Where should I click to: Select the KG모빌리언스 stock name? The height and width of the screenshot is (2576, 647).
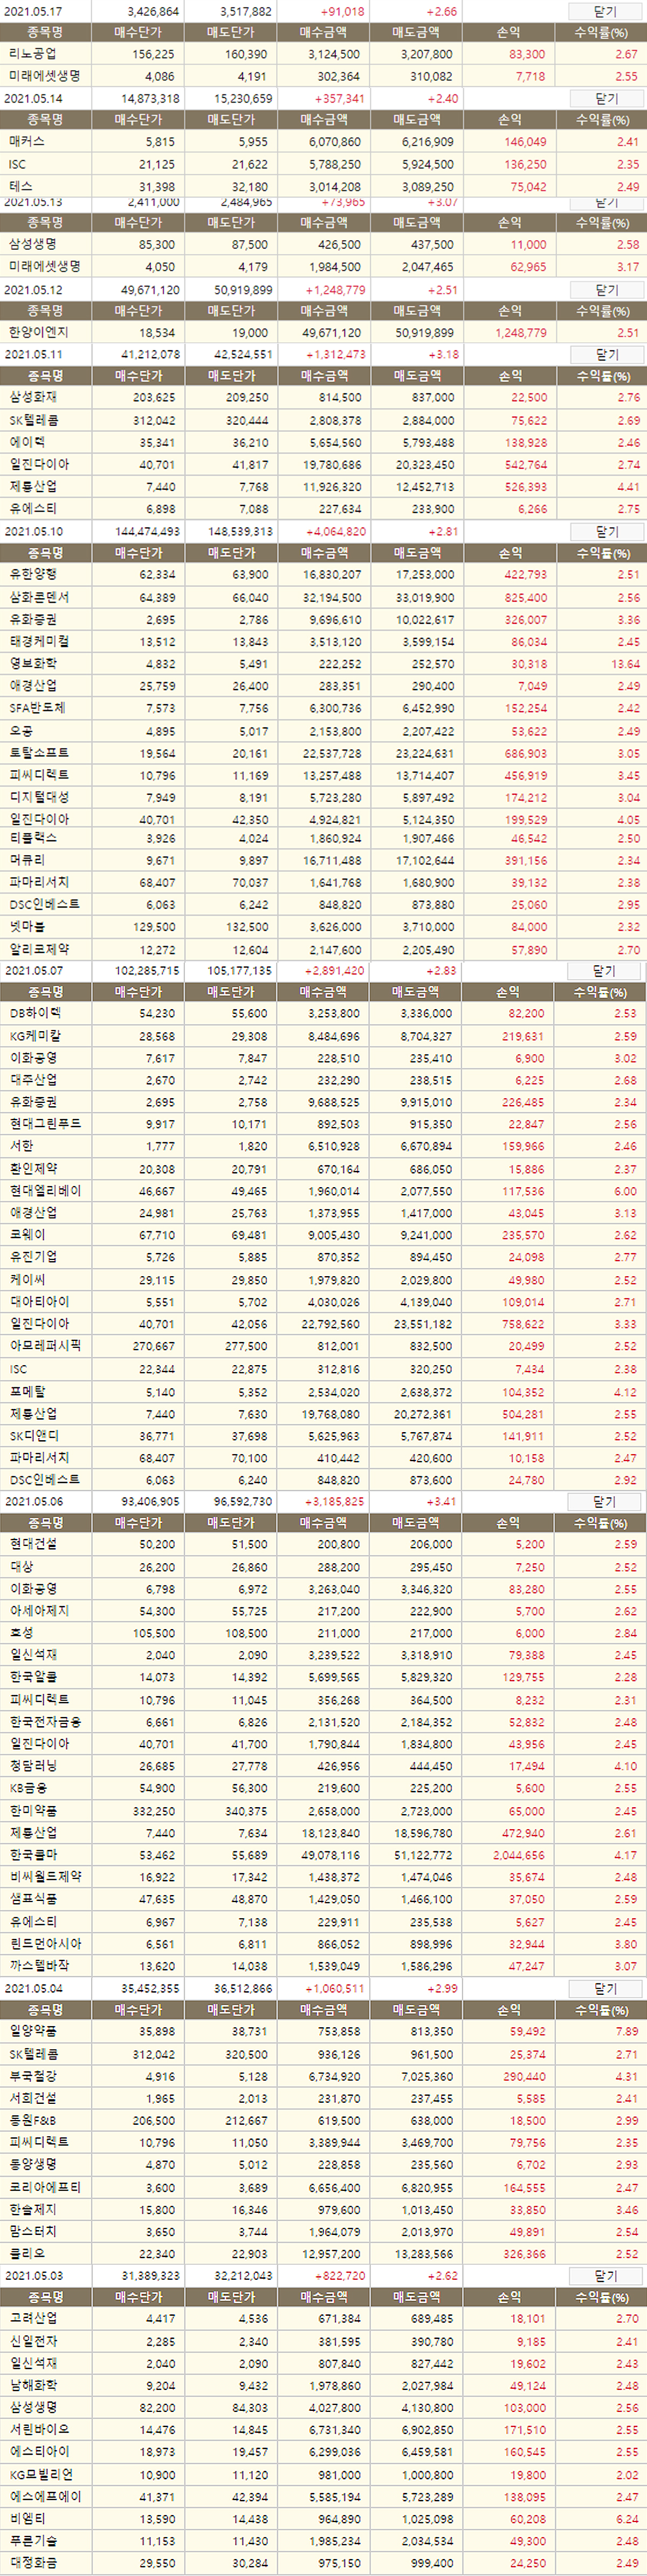coord(41,2474)
